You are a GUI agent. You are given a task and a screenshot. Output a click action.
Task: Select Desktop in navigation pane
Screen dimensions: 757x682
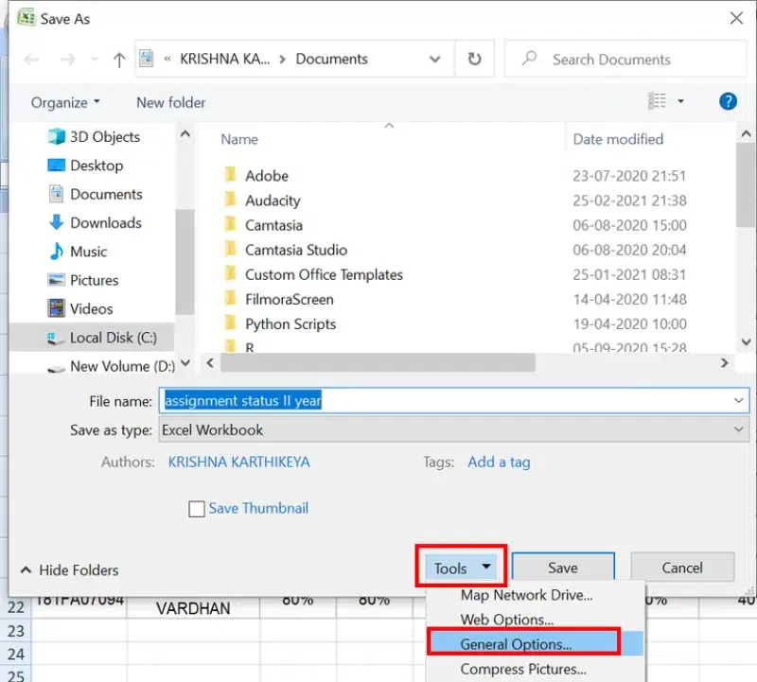pyautogui.click(x=85, y=166)
